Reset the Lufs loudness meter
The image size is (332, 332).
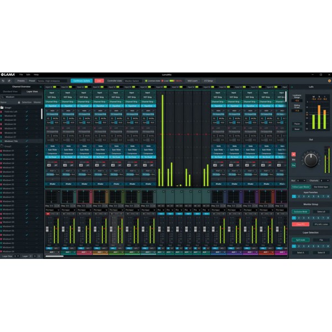[297, 129]
